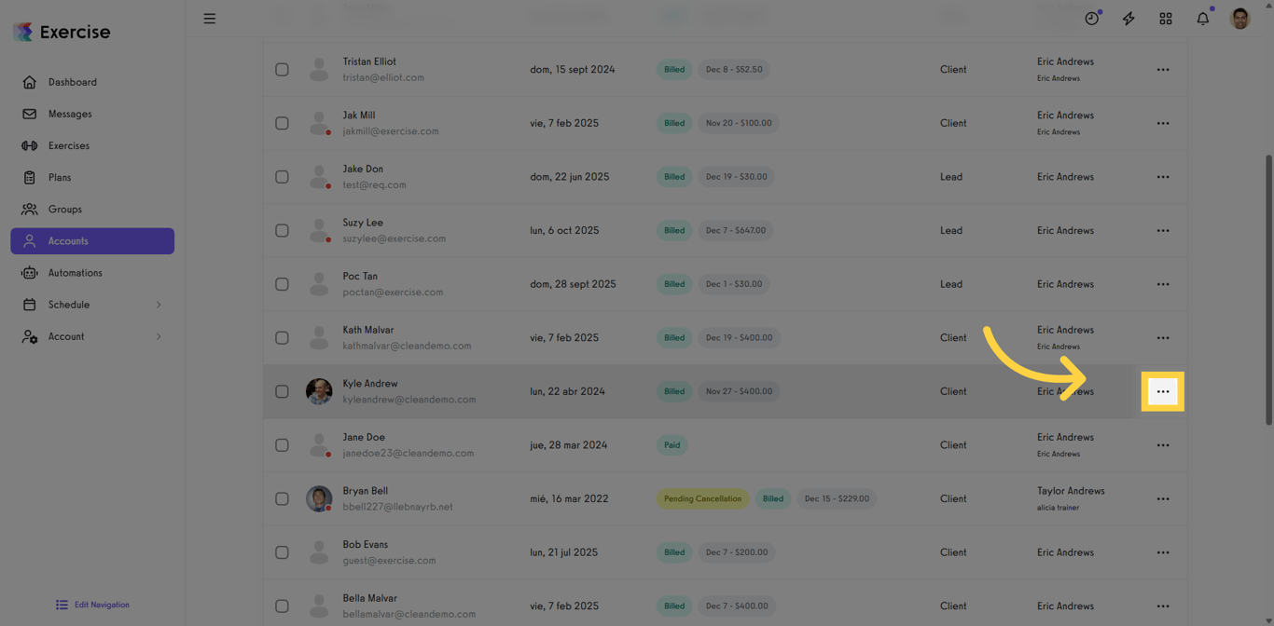Open the Dashboard page
1274x626 pixels.
pos(72,82)
